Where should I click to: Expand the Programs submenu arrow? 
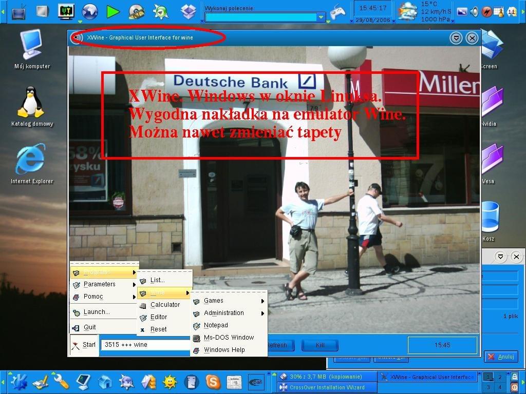pos(134,272)
